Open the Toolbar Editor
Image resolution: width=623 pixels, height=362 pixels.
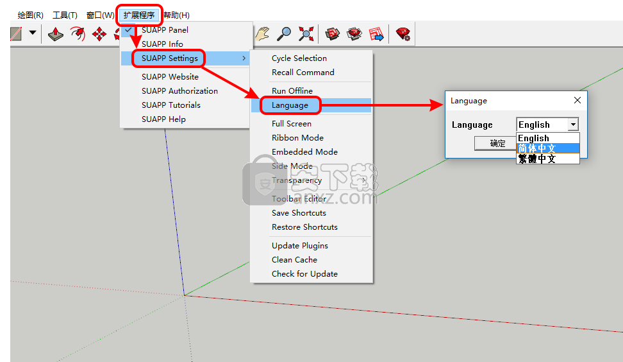pyautogui.click(x=311, y=198)
